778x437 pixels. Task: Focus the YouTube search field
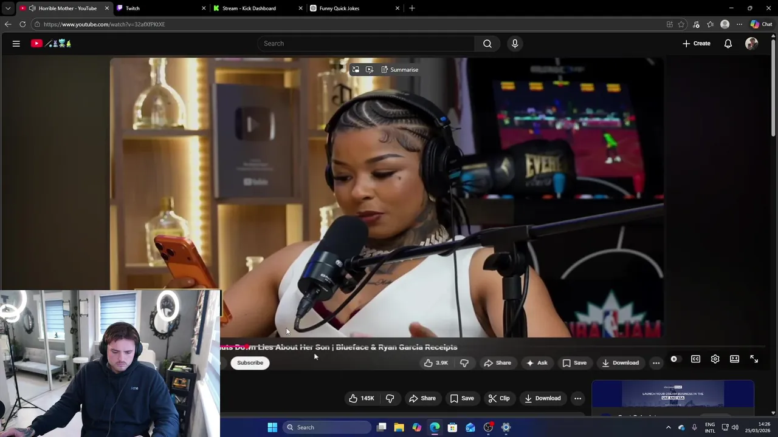pyautogui.click(x=367, y=44)
